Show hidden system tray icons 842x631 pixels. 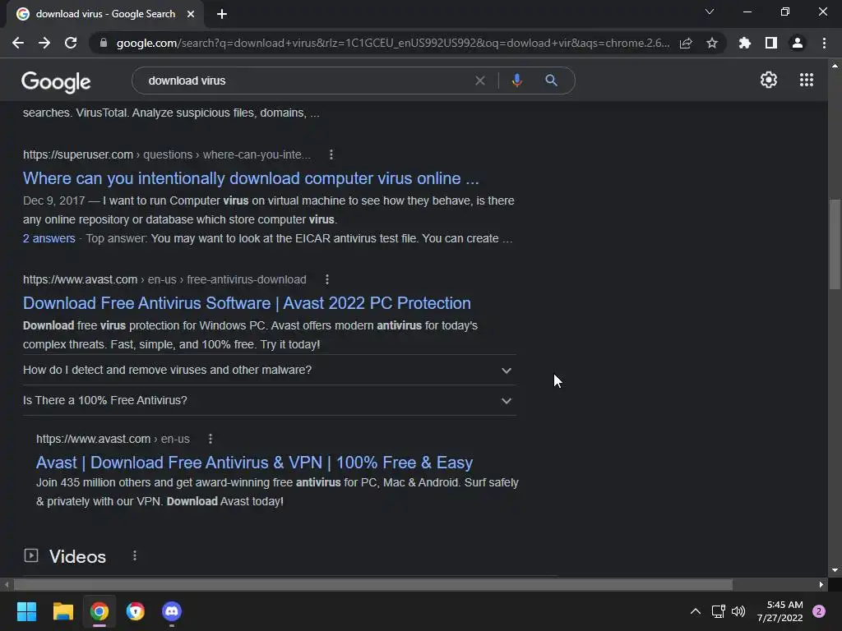point(696,611)
